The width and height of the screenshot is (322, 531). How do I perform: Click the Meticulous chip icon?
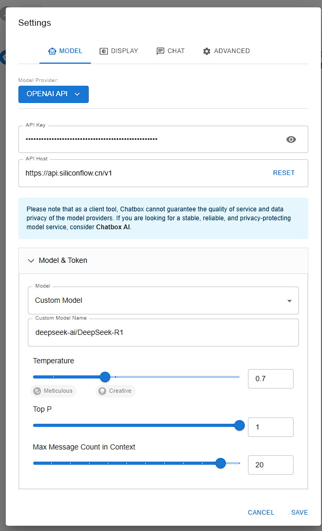(37, 391)
